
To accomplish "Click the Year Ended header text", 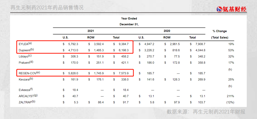I will tap(129, 18).
